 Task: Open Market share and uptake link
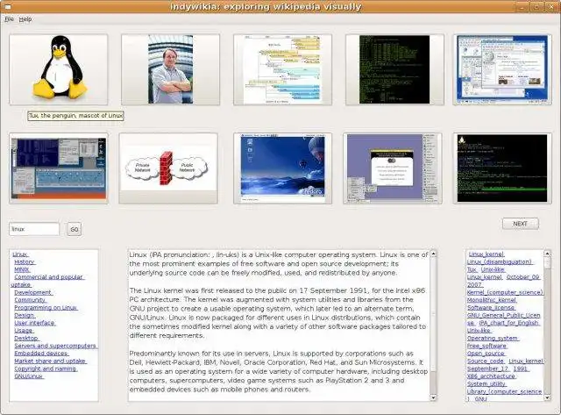50,361
